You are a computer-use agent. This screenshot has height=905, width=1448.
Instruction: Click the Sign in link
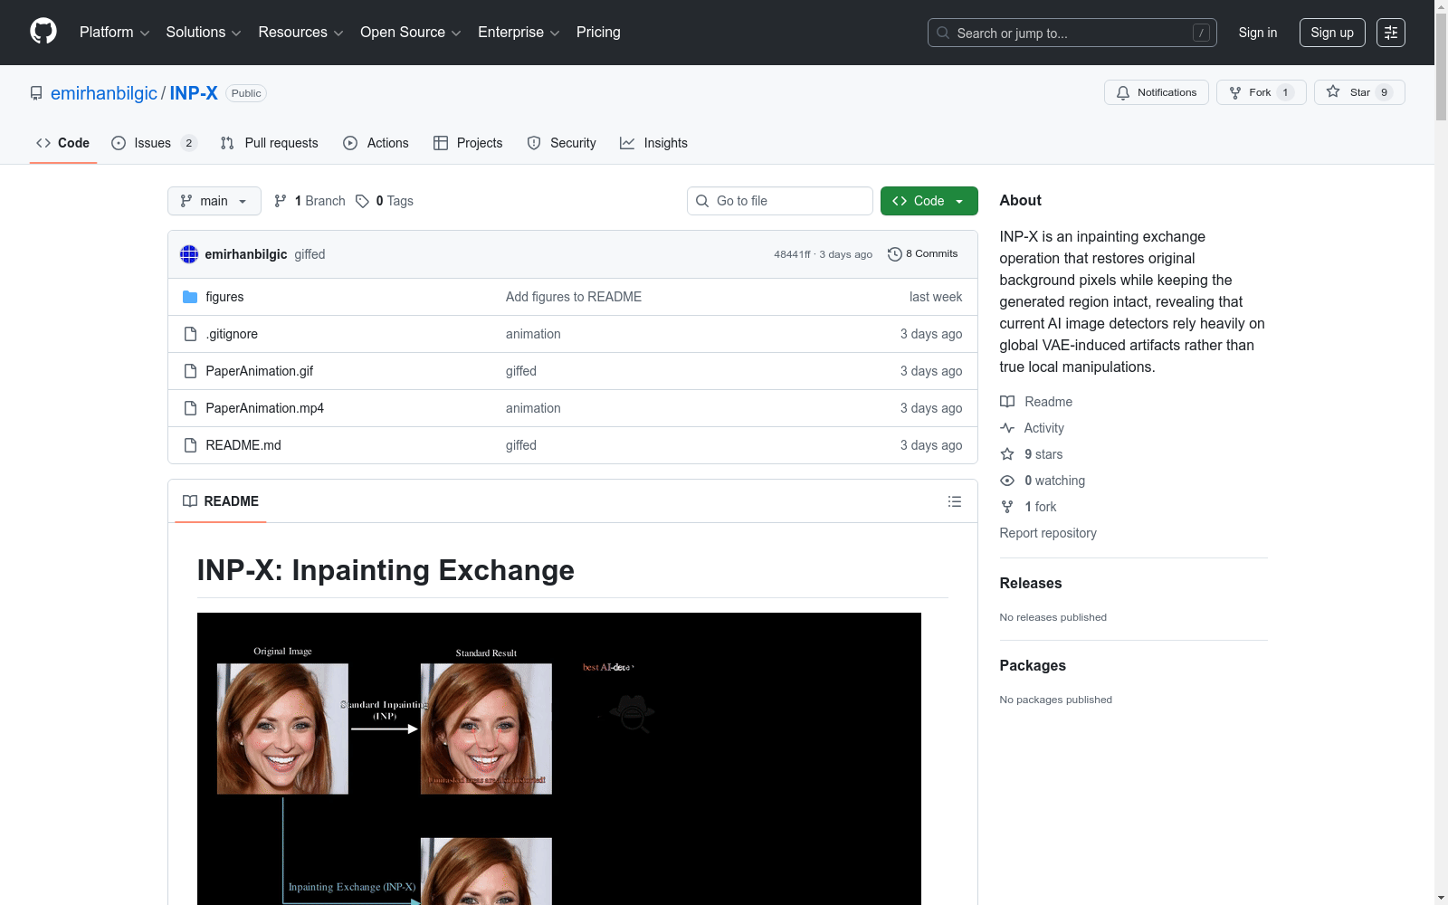(1258, 33)
